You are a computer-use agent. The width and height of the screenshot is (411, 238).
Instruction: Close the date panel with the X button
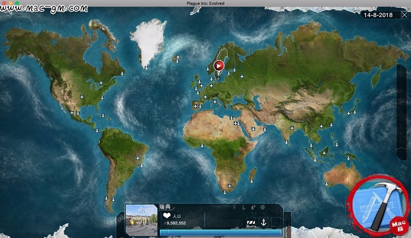tap(404, 15)
